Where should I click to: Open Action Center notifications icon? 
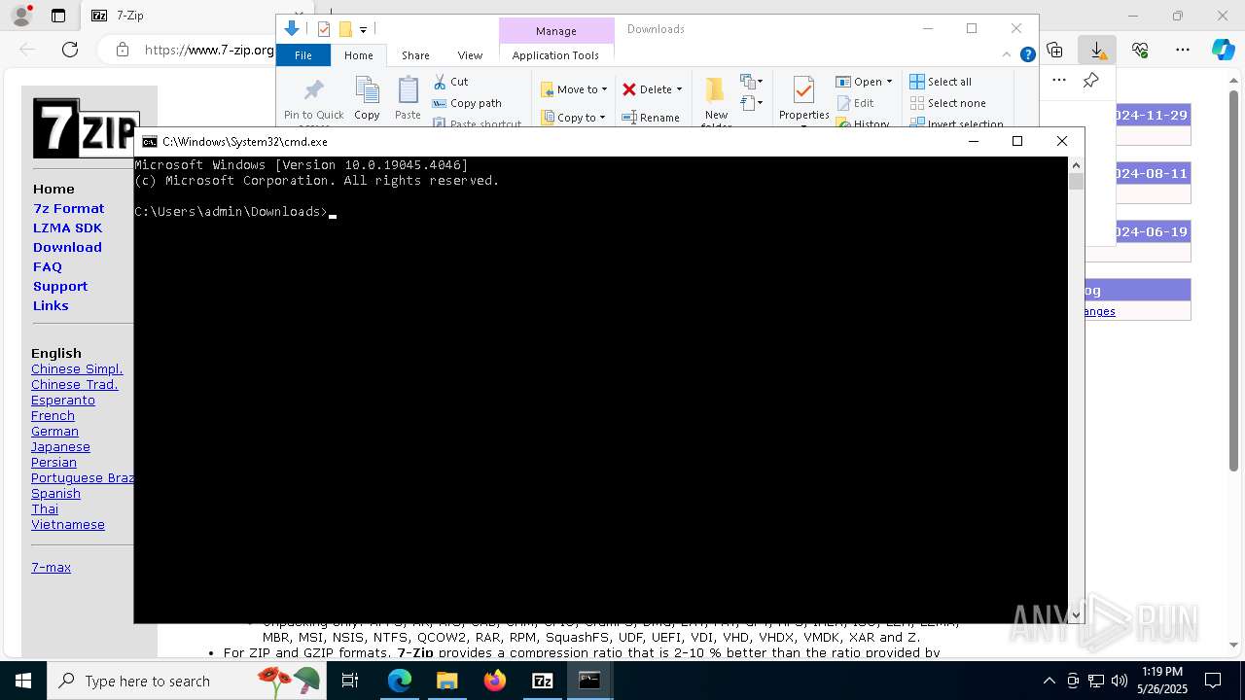click(1213, 681)
